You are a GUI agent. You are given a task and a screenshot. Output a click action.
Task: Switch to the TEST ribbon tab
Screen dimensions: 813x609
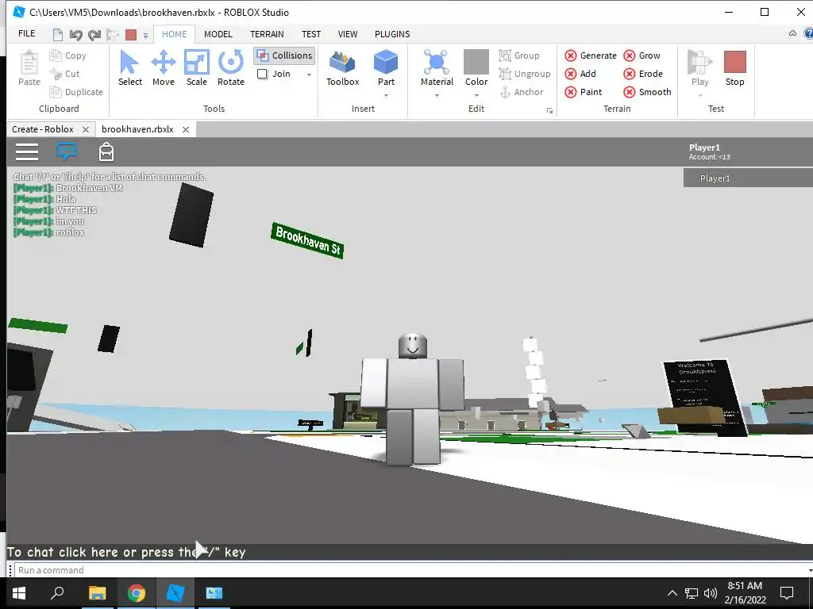pyautogui.click(x=311, y=34)
